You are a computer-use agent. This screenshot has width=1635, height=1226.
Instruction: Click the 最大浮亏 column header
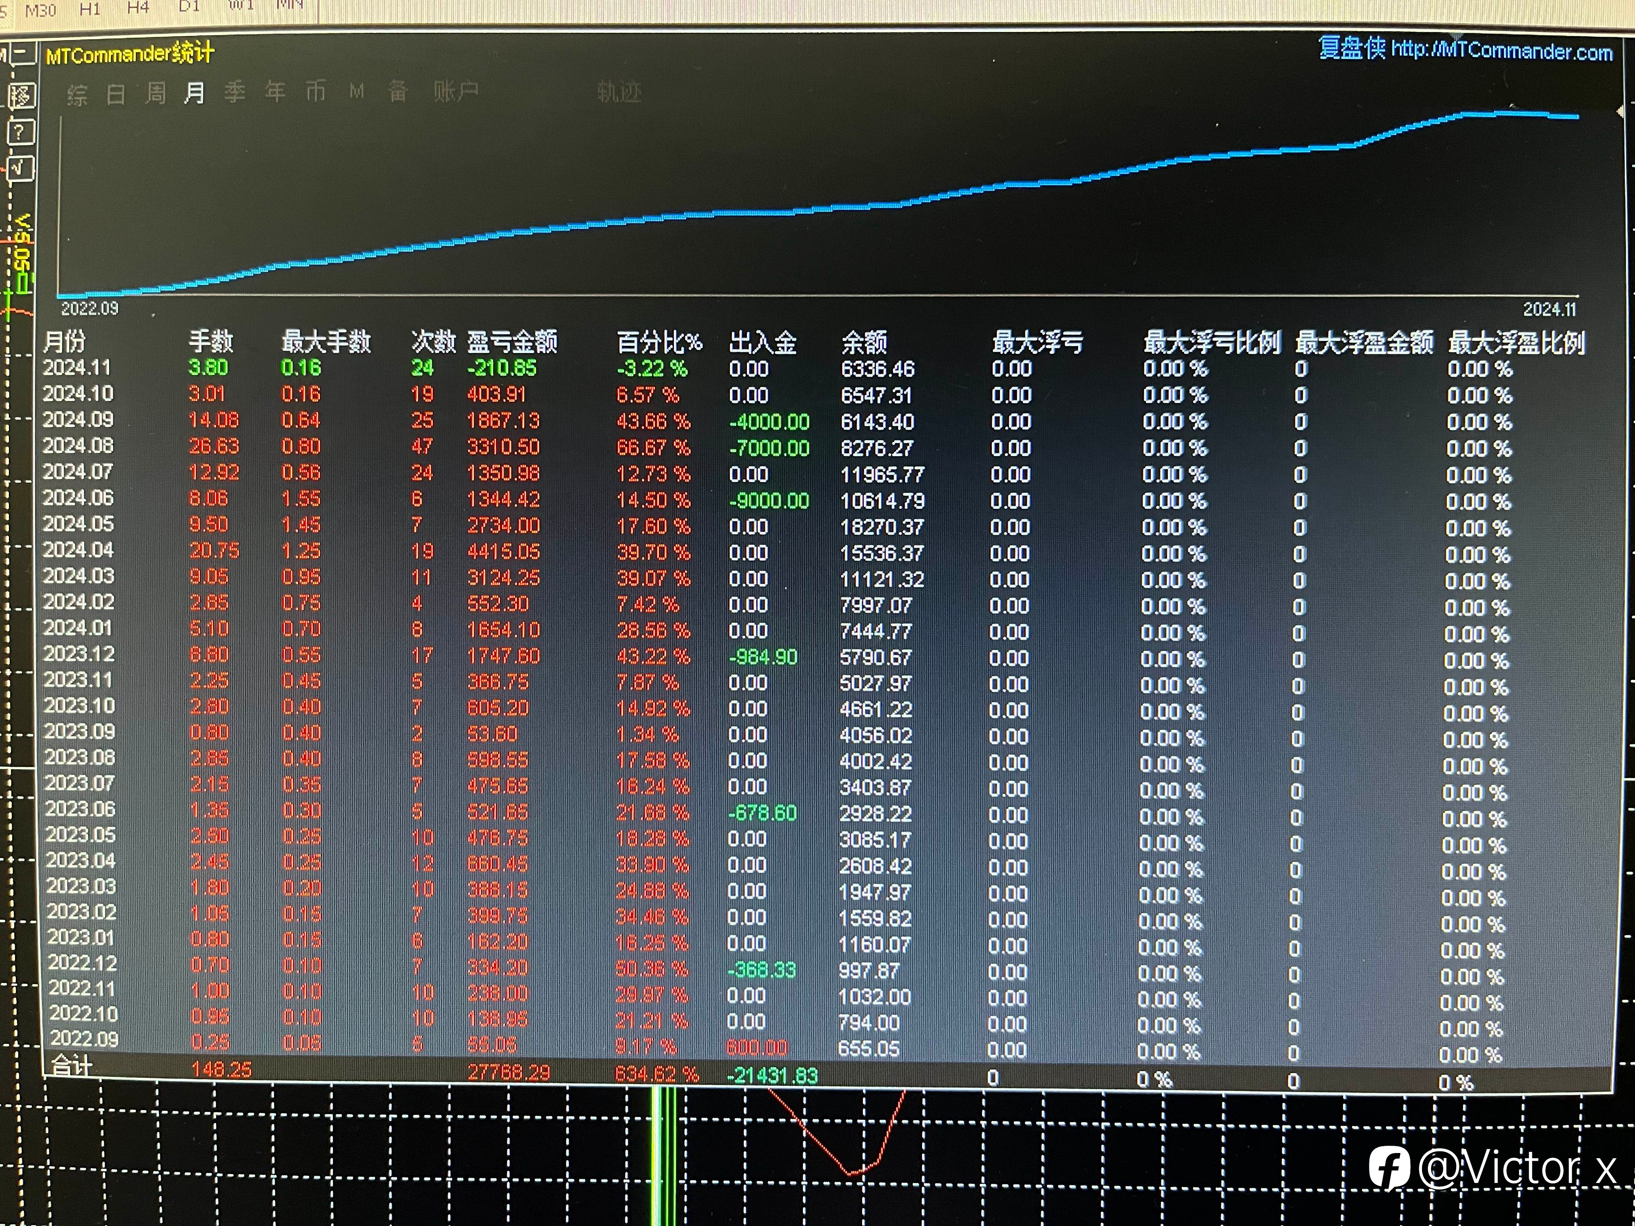tap(1038, 342)
